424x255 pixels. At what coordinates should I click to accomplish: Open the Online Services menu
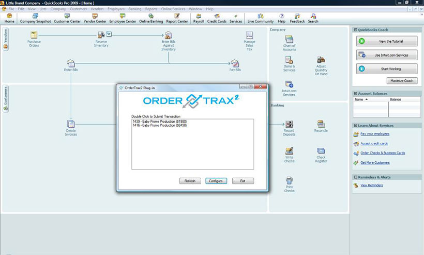173,9
